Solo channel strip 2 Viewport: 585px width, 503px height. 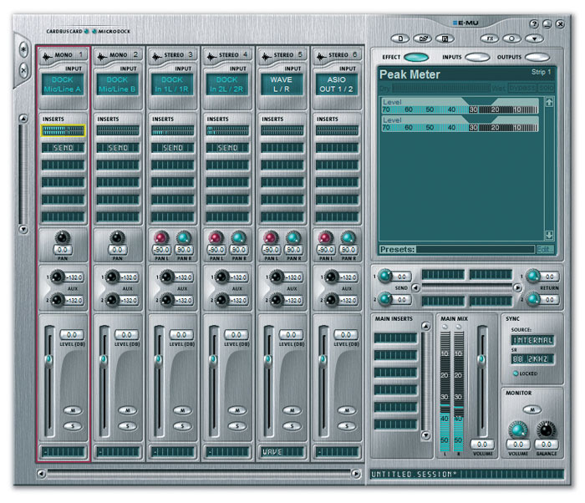pos(127,426)
